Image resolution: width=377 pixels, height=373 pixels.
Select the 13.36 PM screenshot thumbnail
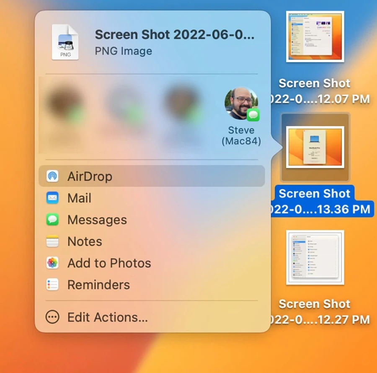(315, 147)
